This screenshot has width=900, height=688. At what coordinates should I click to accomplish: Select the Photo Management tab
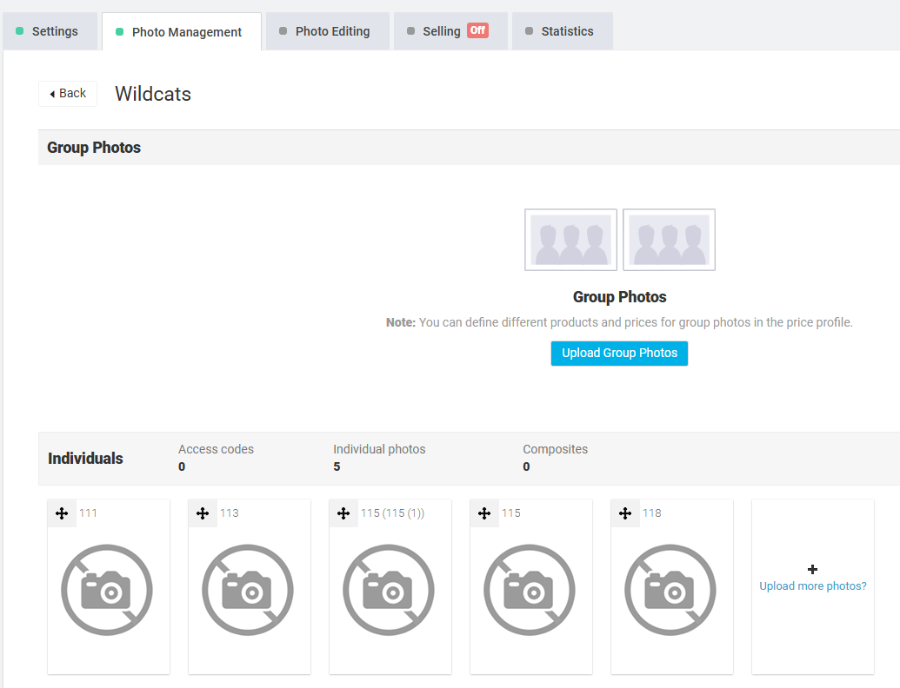click(182, 32)
